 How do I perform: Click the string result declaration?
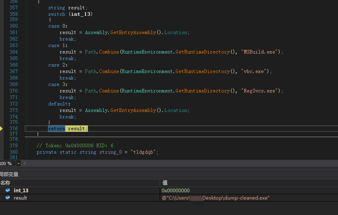pos(68,8)
